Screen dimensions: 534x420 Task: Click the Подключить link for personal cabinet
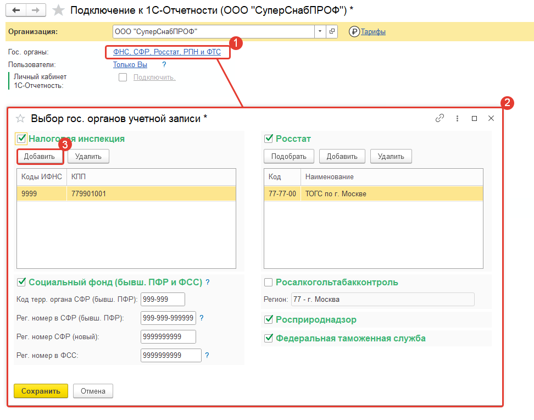pos(154,78)
